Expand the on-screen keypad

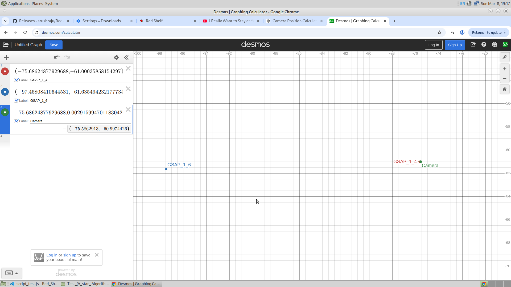tap(11, 273)
